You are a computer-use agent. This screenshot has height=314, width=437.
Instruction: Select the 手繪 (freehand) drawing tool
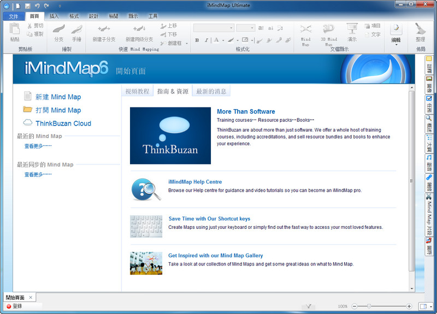76,30
